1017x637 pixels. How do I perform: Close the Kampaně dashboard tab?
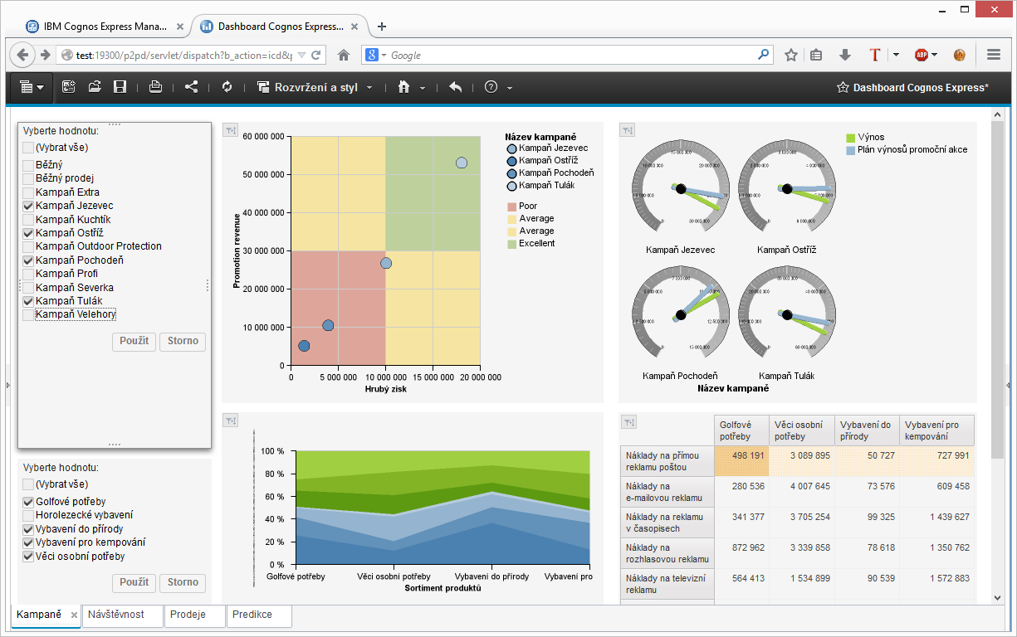74,615
